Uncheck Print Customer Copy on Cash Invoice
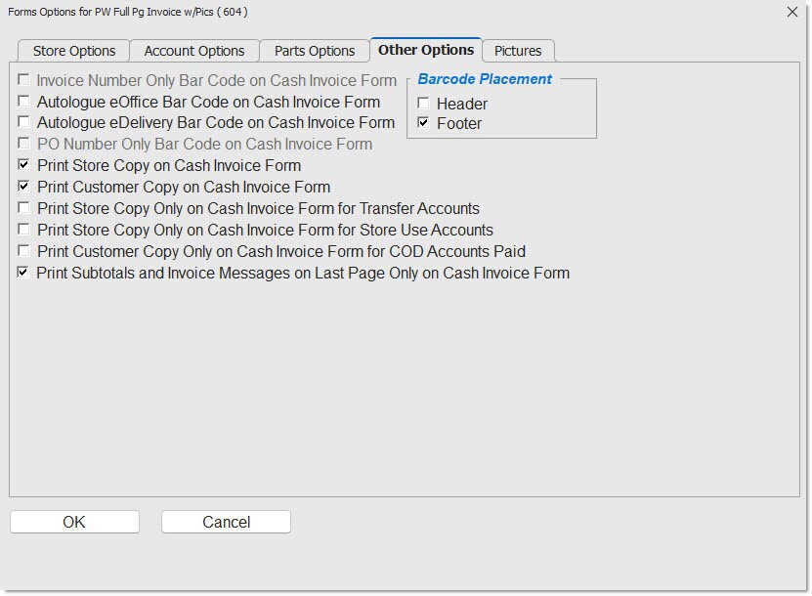The width and height of the screenshot is (812, 596). point(23,188)
